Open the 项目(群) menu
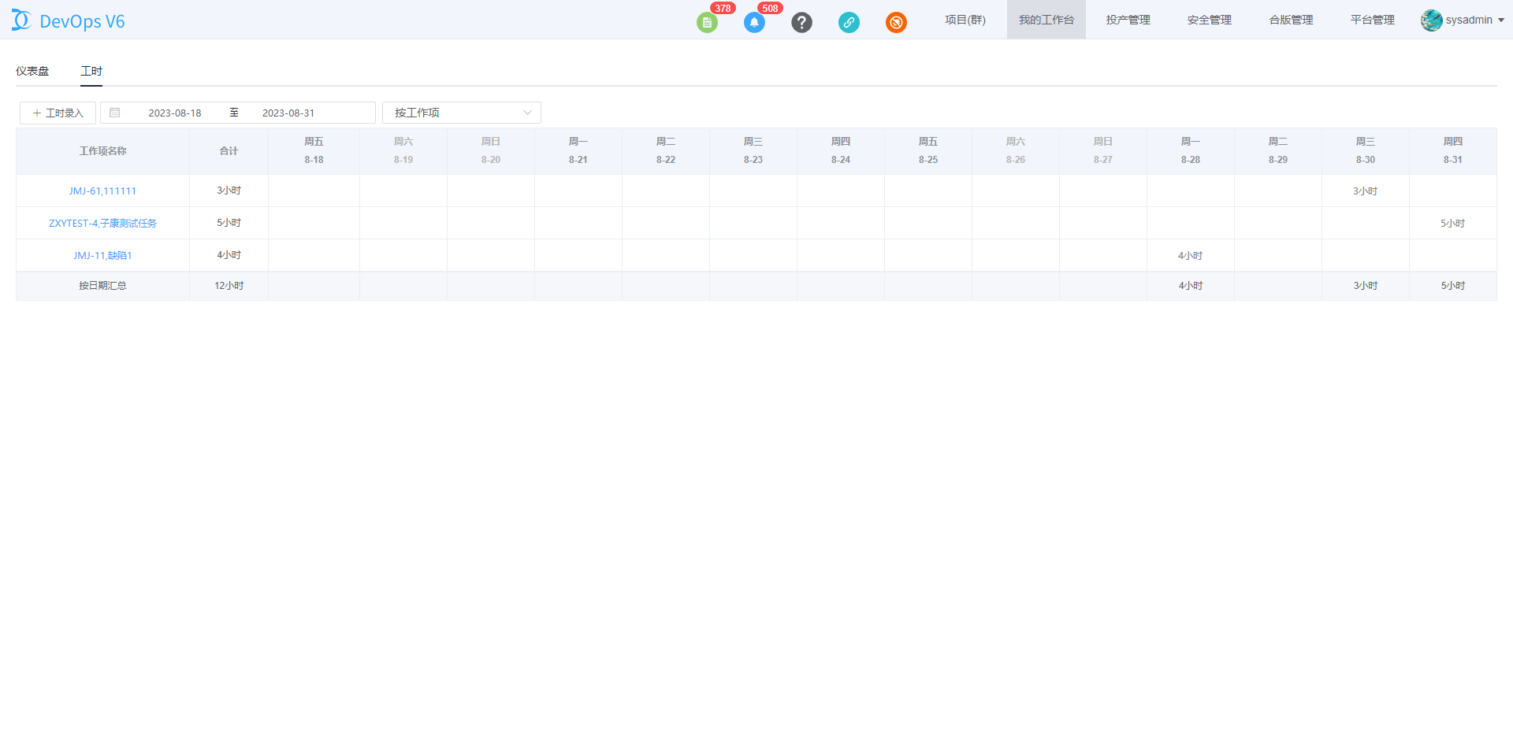The height and width of the screenshot is (733, 1513). (x=965, y=20)
